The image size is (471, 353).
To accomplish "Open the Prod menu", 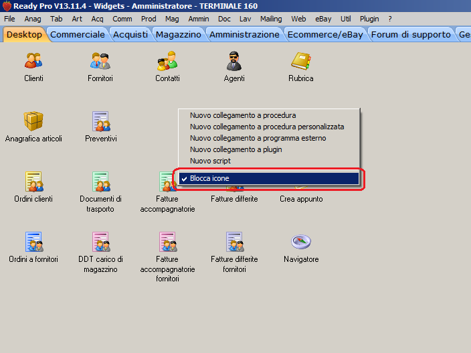I will [x=149, y=19].
